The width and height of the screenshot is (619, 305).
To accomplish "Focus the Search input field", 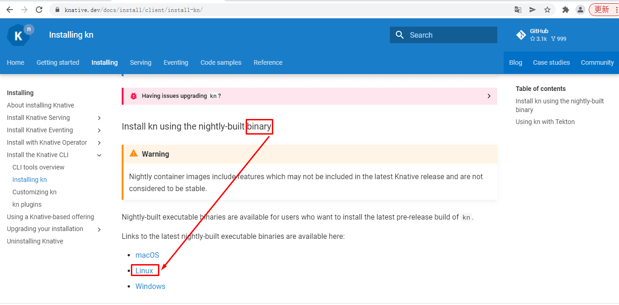I will [444, 35].
